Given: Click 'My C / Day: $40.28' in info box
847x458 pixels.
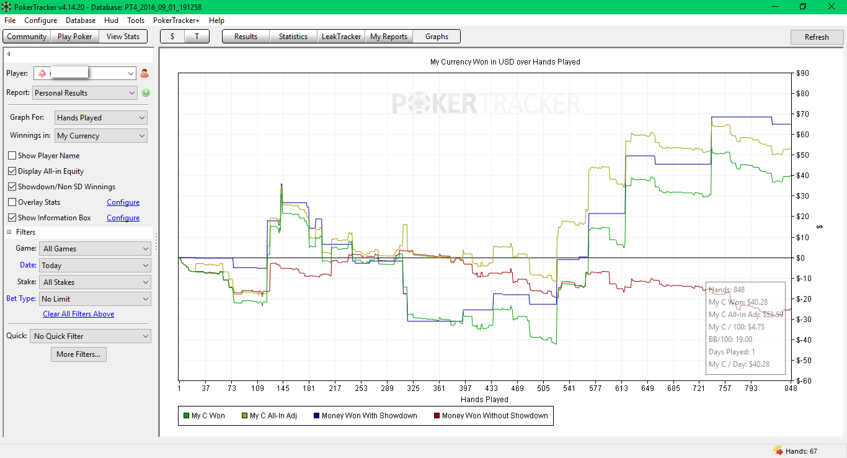Looking at the screenshot, I should pos(739,364).
